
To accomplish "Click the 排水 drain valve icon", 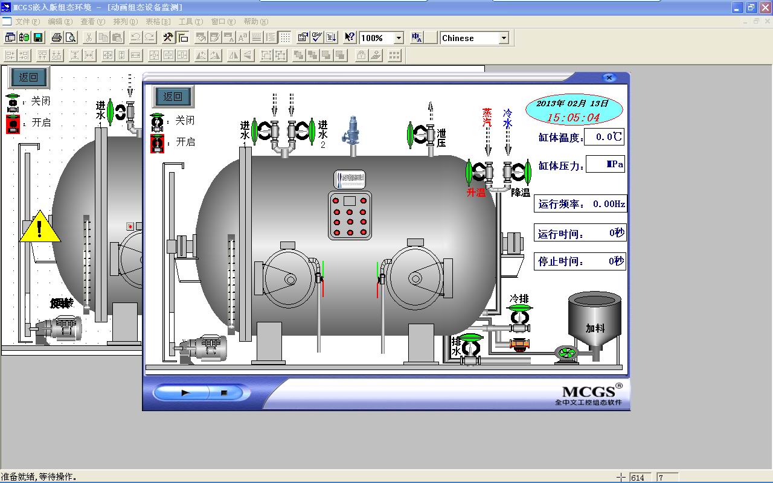I will click(469, 347).
